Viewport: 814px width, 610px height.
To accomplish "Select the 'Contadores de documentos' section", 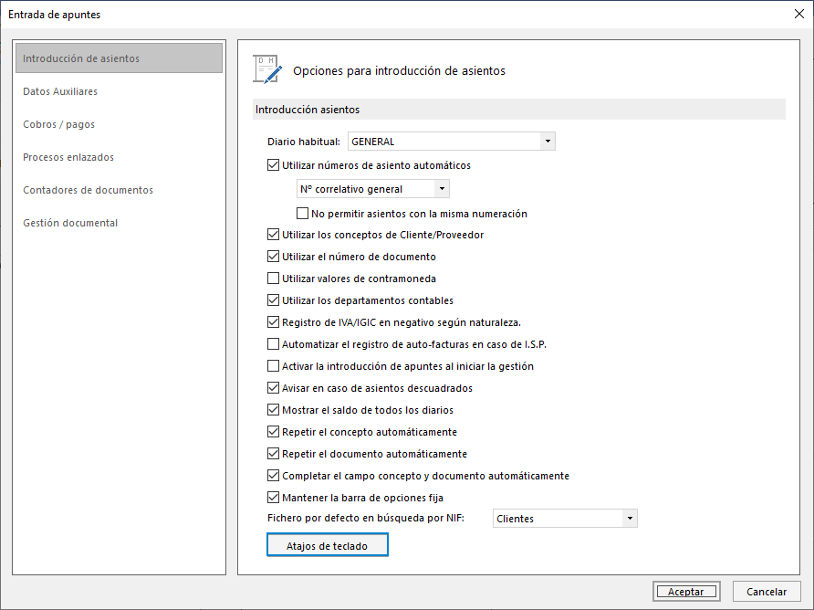I will 87,190.
